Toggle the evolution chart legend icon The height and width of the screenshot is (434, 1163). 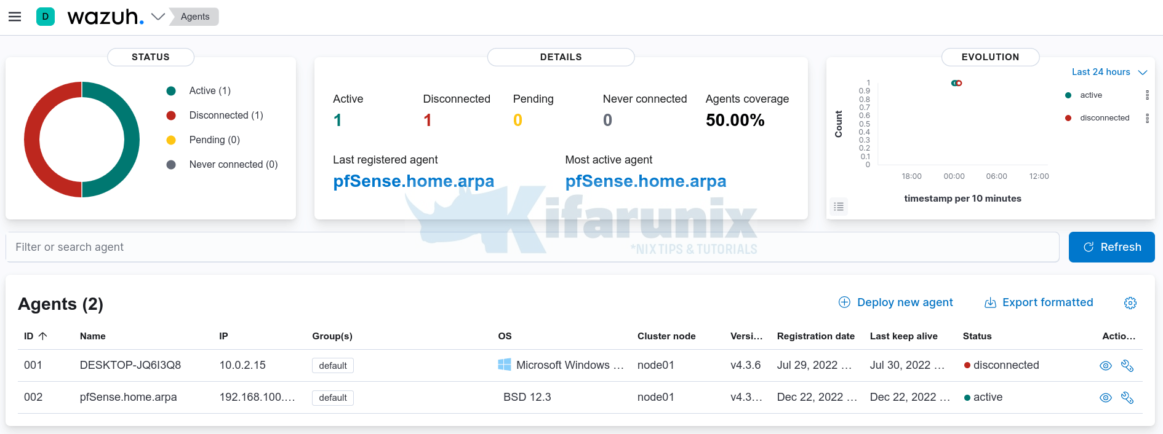point(839,207)
